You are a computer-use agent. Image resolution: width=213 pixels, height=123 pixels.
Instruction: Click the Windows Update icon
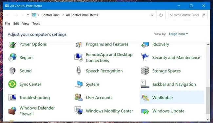coord(145,111)
